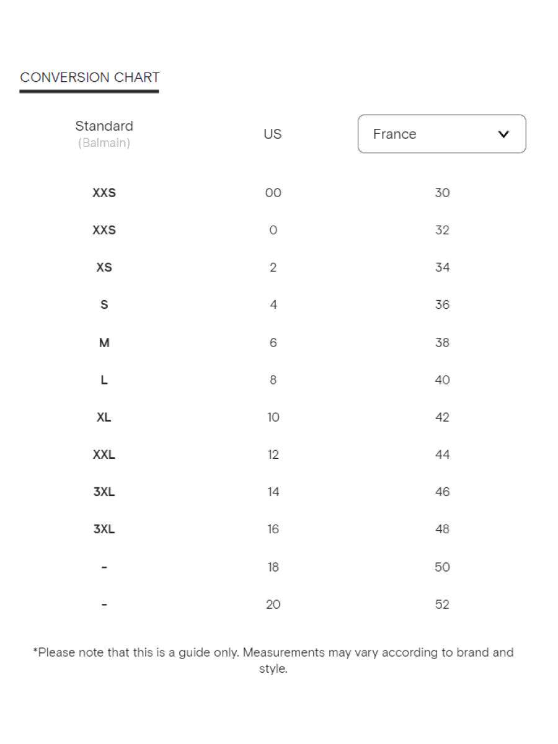Select the M standard size label
Image resolution: width=558 pixels, height=744 pixels.
(x=104, y=342)
